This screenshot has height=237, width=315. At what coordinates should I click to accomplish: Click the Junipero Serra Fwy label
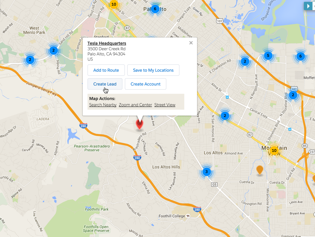click(x=41, y=89)
